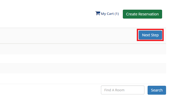Proceed to the next step
Viewport: 170px width, 97px height.
click(x=150, y=35)
